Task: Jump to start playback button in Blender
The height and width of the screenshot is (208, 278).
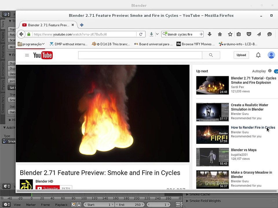Action: 178,205
